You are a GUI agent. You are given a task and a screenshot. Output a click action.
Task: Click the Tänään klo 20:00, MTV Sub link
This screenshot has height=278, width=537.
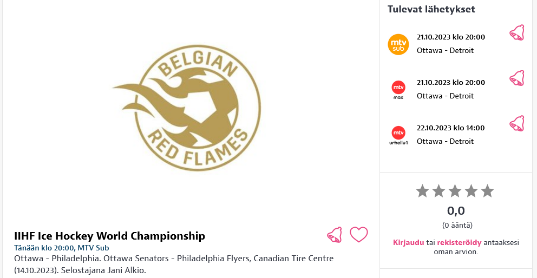tap(62, 248)
